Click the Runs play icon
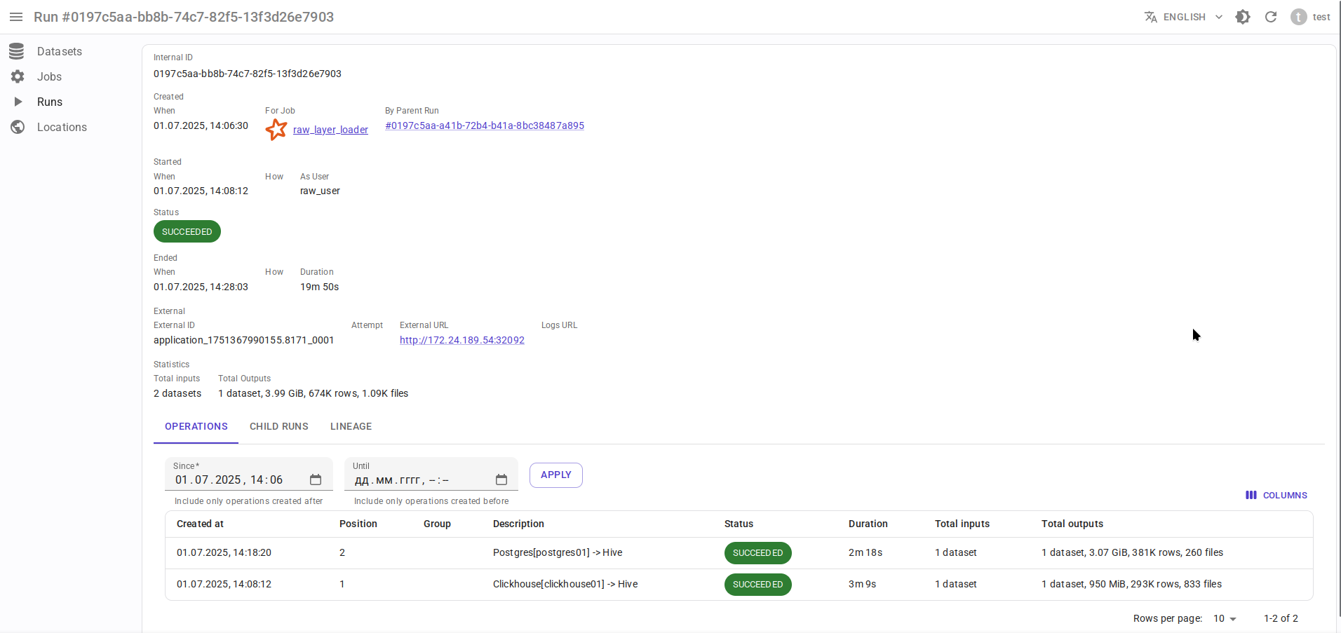The image size is (1341, 633). click(x=18, y=102)
